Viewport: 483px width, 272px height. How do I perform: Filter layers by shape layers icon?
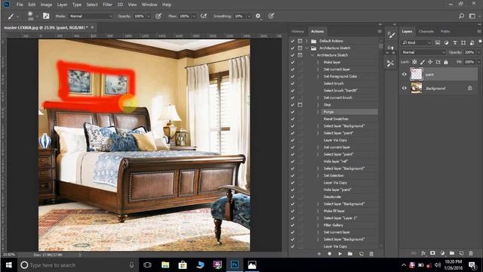tap(463, 42)
